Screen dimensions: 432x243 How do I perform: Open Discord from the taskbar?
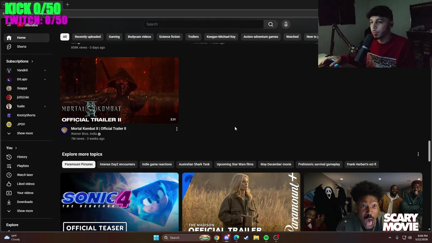click(226, 238)
